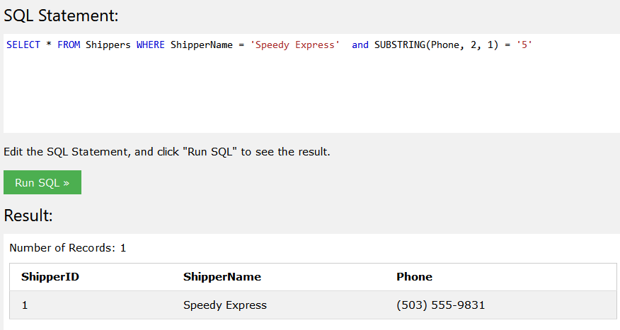Click the ShipperID value 1 in the result row
The image size is (620, 330).
(25, 305)
